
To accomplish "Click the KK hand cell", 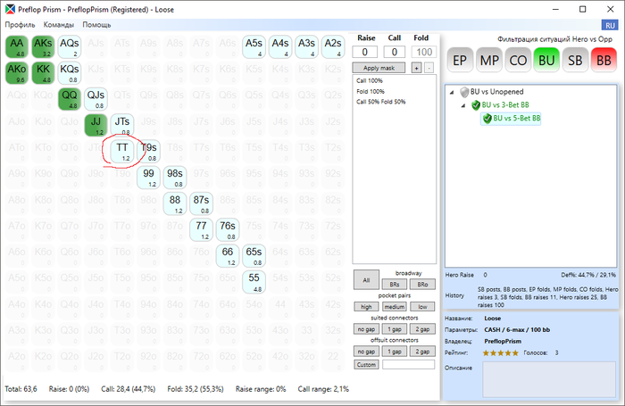I will point(43,73).
